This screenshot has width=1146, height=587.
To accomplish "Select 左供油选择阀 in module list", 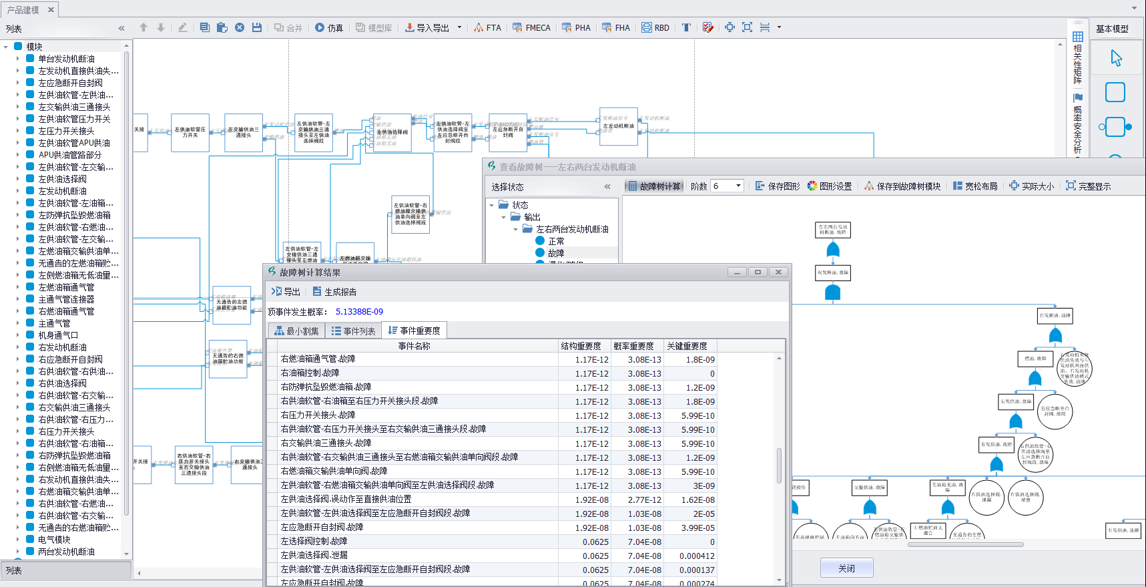I will tap(62, 179).
